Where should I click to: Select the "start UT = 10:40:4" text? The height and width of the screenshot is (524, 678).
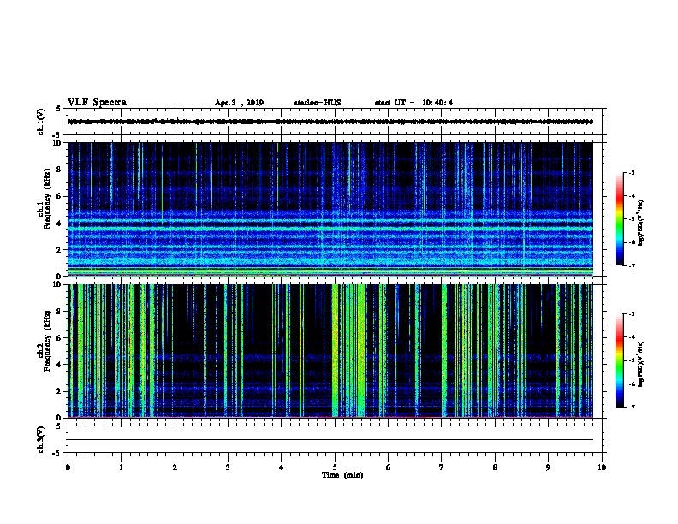tap(413, 103)
